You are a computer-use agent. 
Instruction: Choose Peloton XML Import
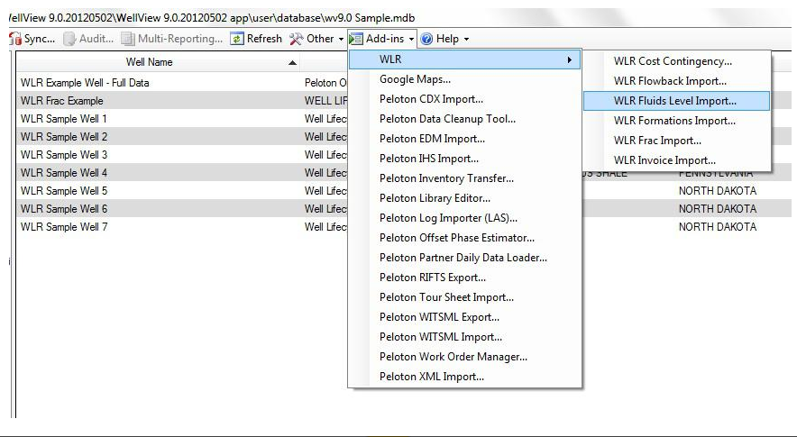464,377
